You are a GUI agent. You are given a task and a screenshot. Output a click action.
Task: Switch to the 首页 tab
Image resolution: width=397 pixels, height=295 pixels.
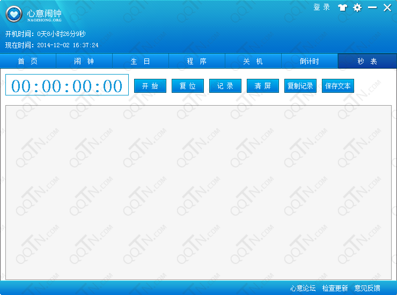click(28, 61)
